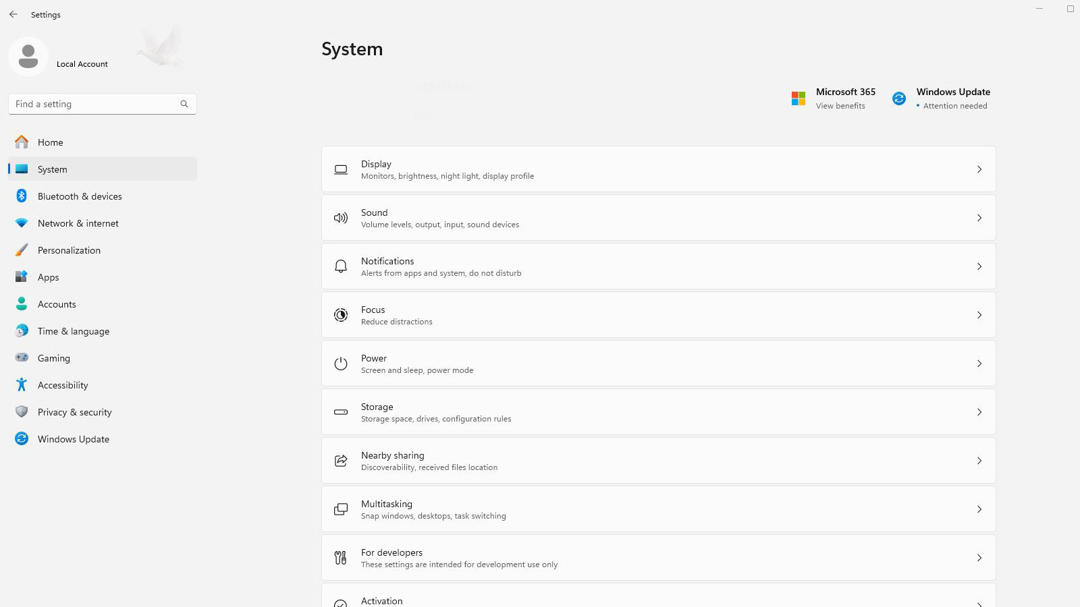Click the search magnifier icon
This screenshot has width=1080, height=607.
[x=184, y=104]
